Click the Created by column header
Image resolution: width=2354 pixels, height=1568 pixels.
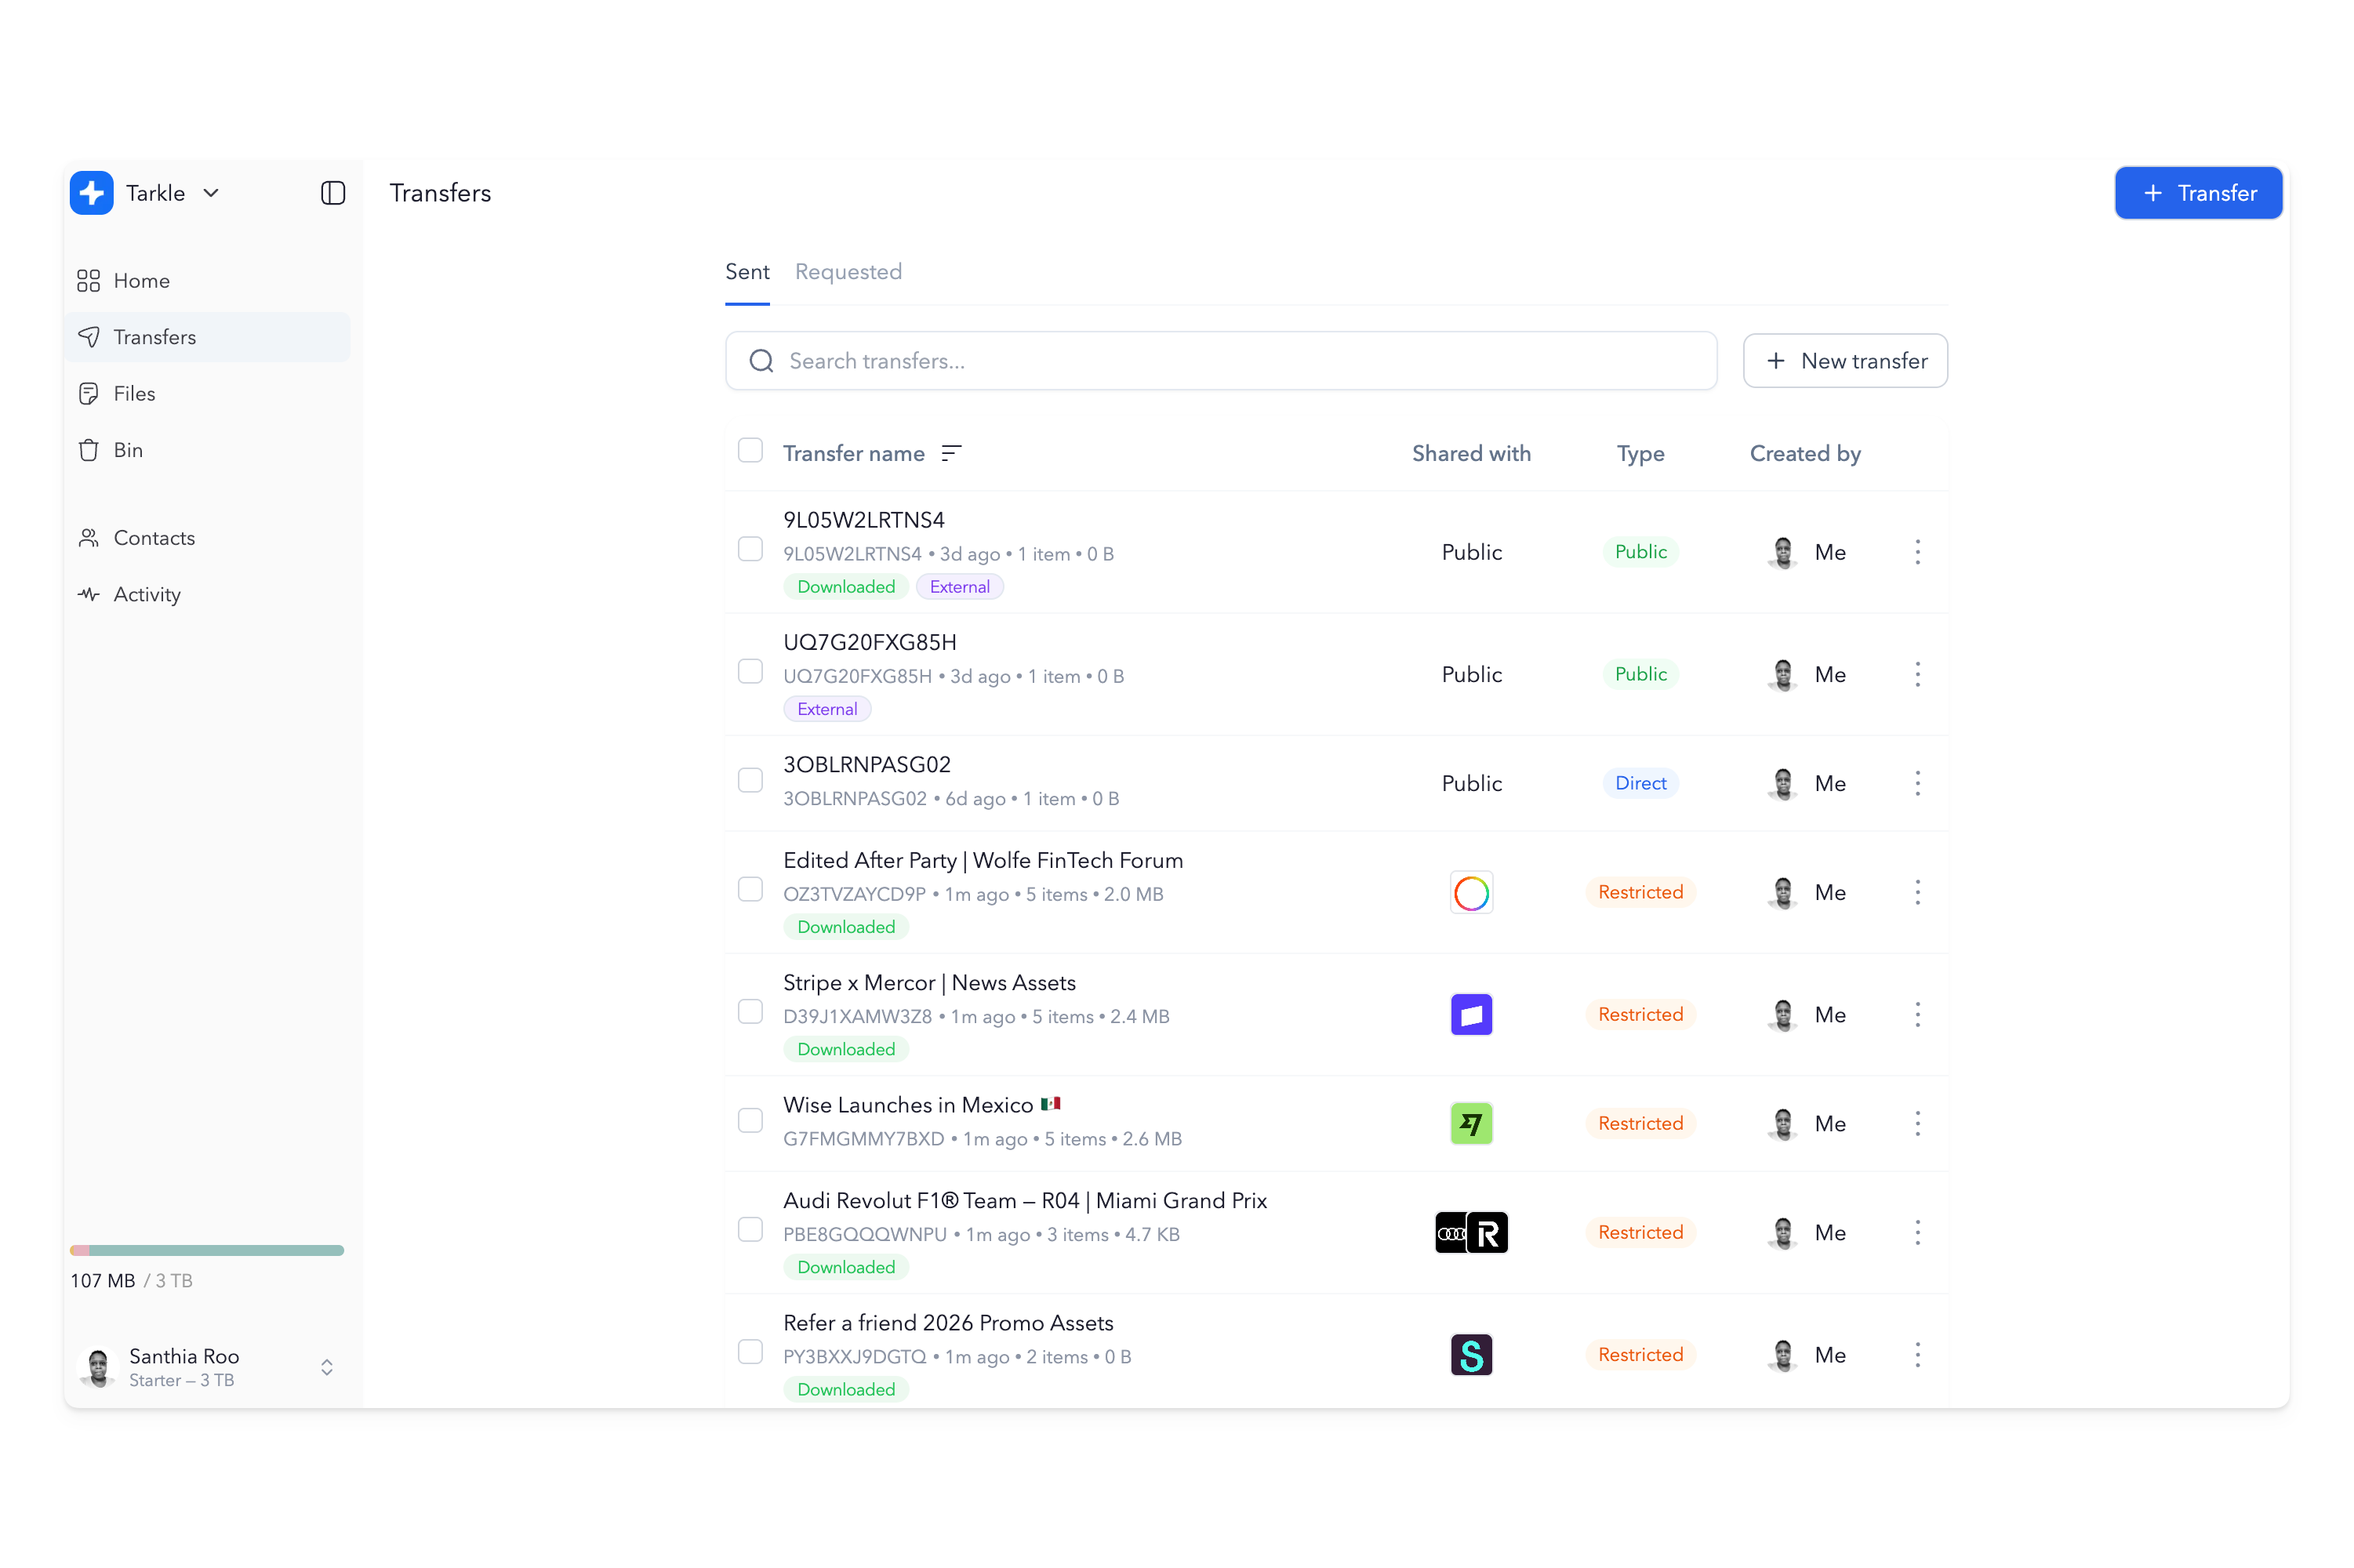tap(1805, 453)
